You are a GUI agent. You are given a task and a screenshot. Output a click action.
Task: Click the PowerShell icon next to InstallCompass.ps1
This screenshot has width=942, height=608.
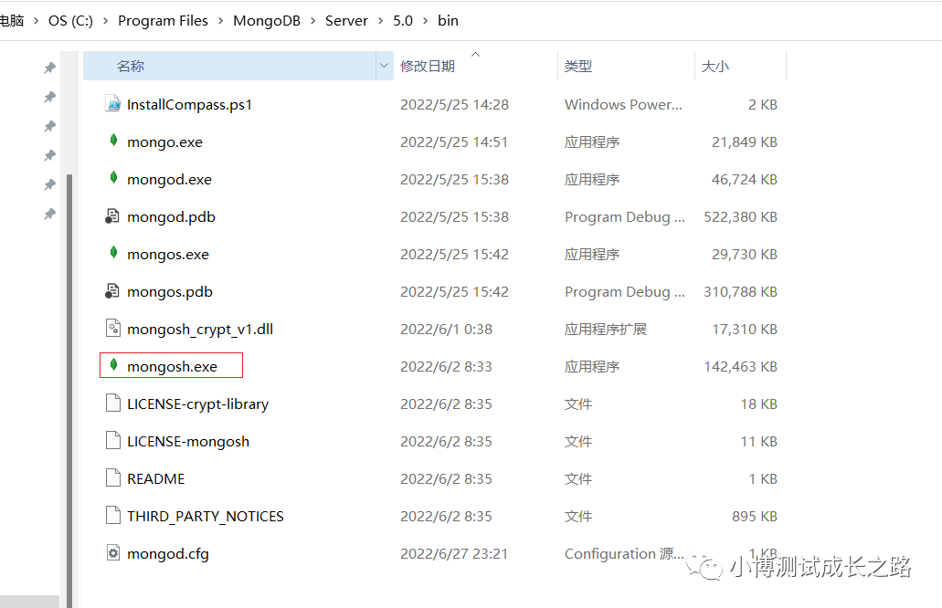[112, 104]
